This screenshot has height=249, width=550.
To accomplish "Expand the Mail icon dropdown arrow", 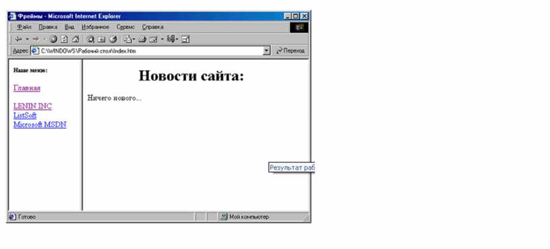I will pos(133,39).
